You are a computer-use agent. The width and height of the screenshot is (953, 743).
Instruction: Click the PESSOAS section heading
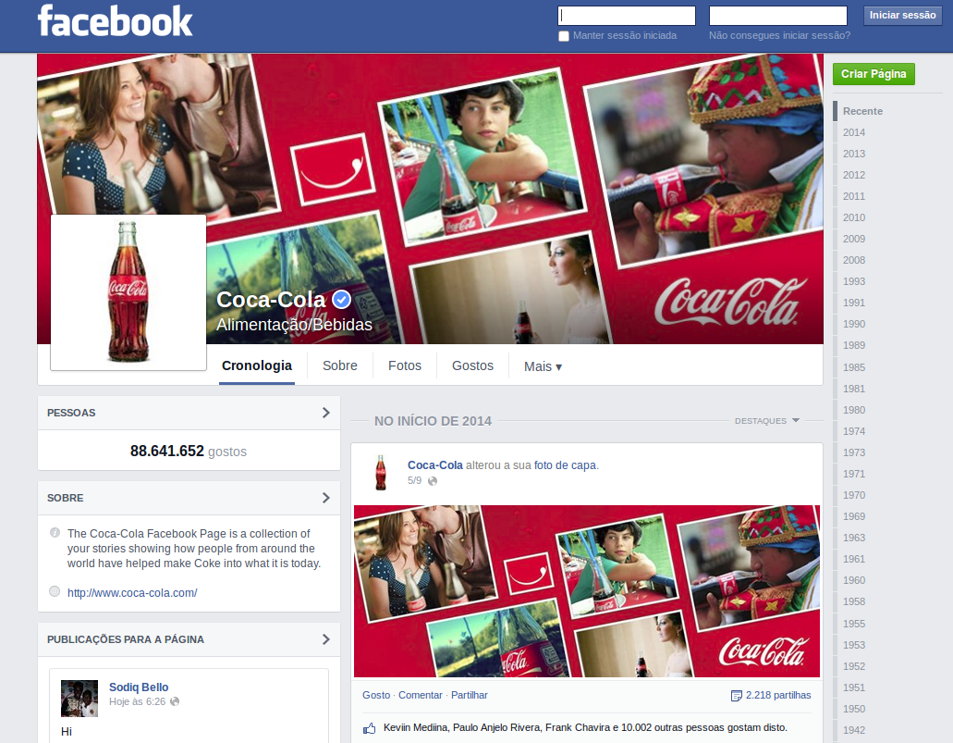pyautogui.click(x=71, y=413)
